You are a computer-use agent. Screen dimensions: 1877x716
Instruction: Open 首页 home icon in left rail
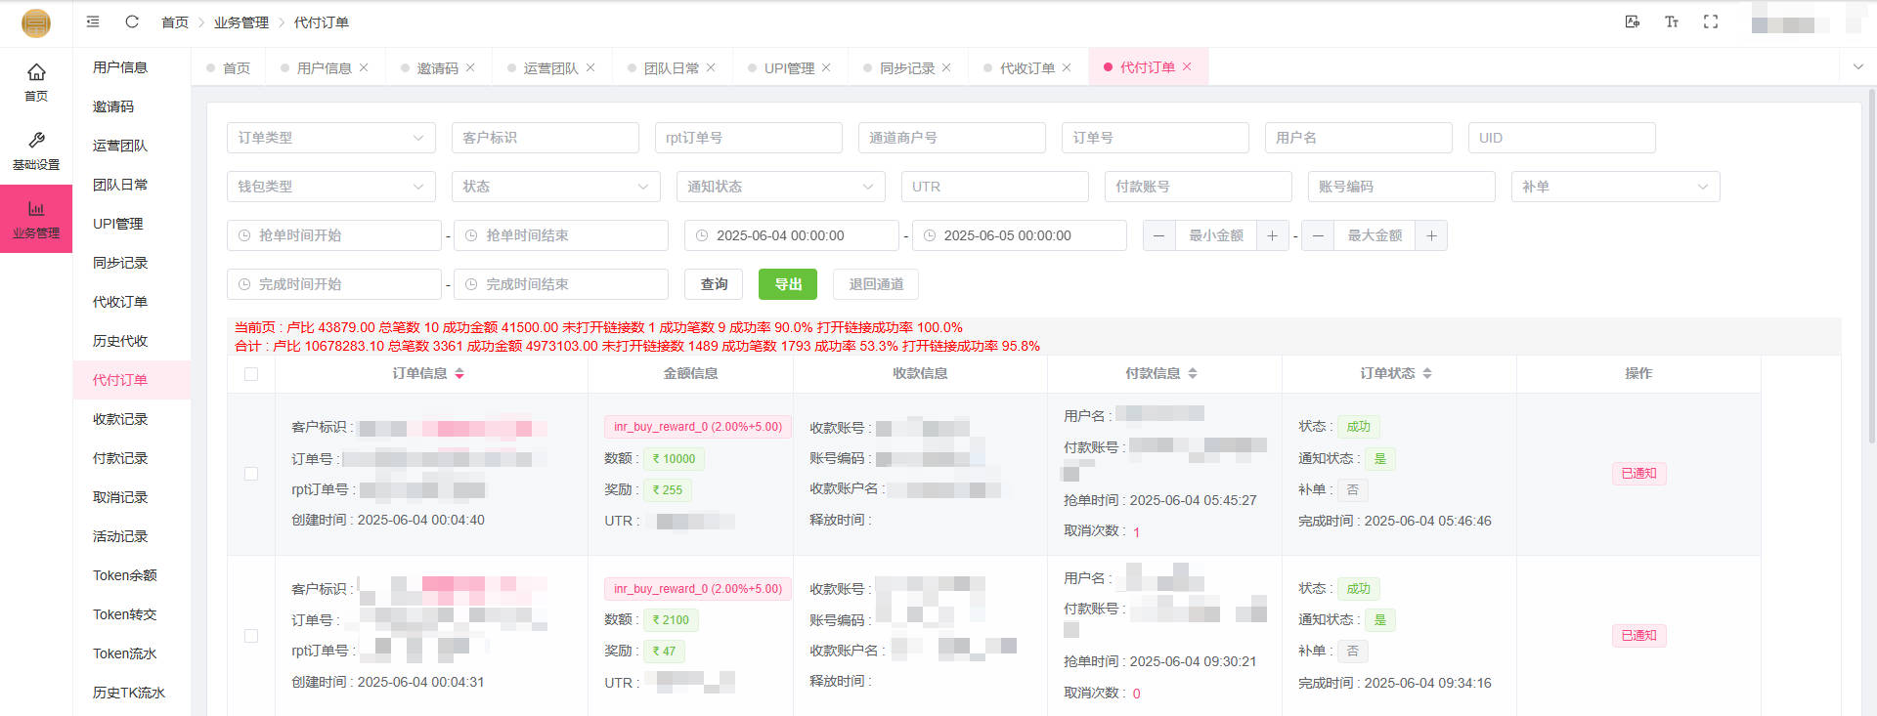coord(36,72)
